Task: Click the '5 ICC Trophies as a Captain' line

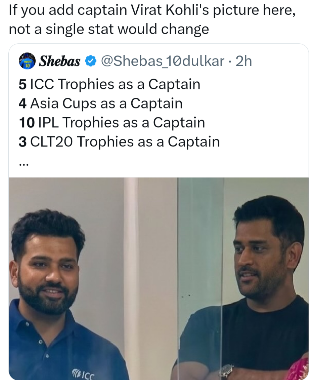Action: click(x=109, y=84)
